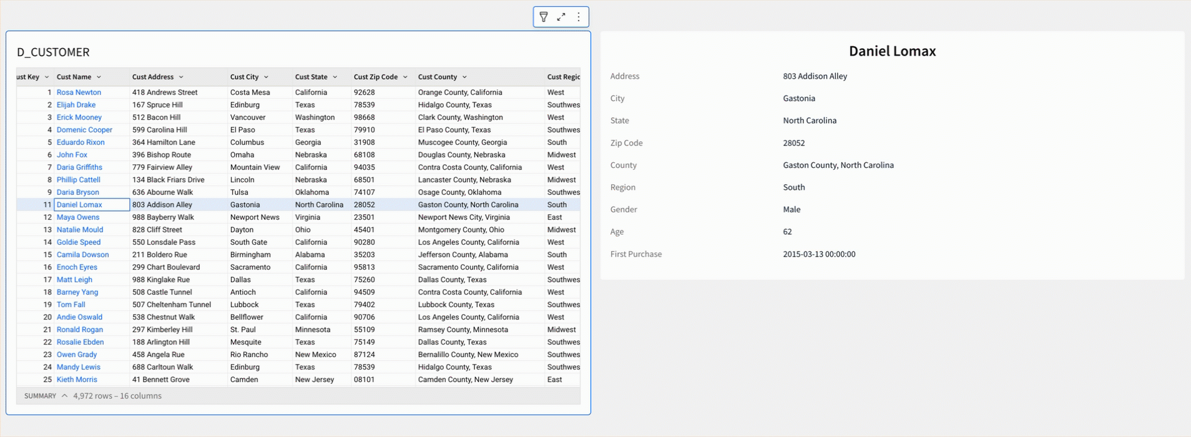Open the Mandy Lewis customer link
This screenshot has height=437, width=1191.
(79, 367)
